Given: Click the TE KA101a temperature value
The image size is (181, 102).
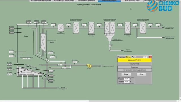Looking at the screenshot, I should pyautogui.click(x=99, y=25).
